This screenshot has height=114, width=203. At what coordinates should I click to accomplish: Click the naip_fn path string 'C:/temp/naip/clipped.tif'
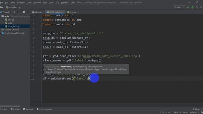click(x=82, y=33)
